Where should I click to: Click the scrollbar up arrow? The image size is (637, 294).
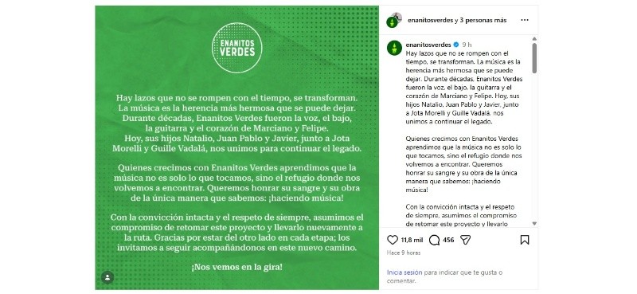[534, 39]
